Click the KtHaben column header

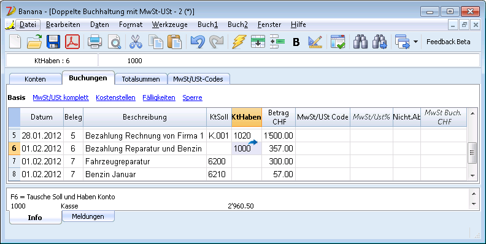click(x=247, y=117)
